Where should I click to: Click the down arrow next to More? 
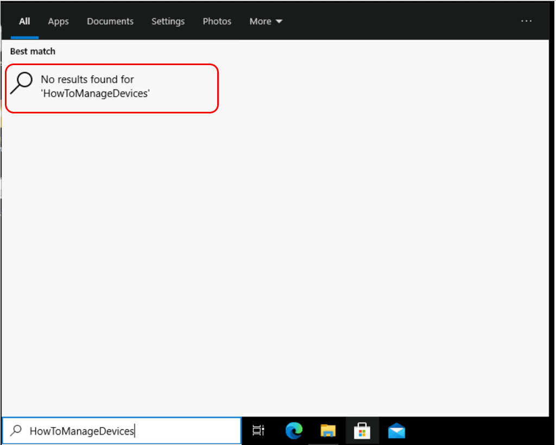coord(279,22)
